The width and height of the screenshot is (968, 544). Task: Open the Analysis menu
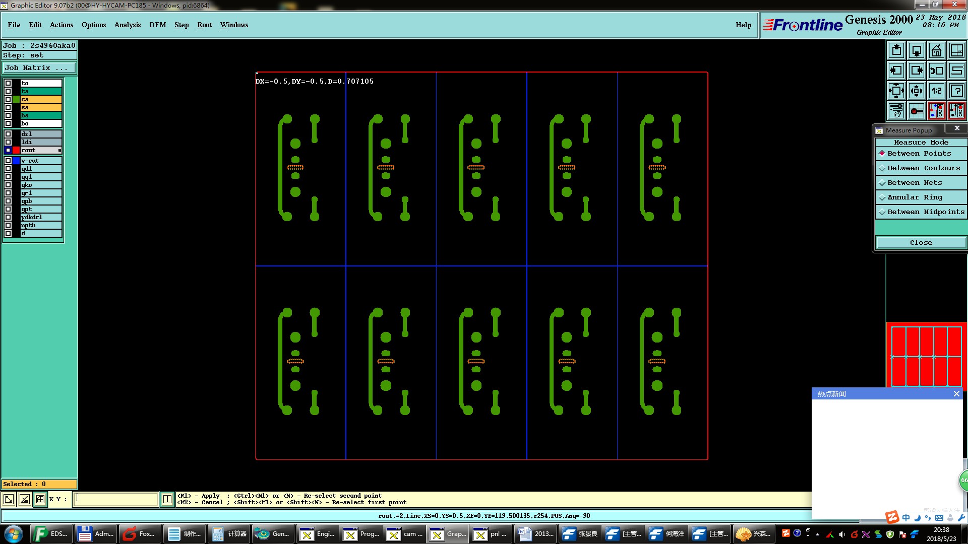coord(128,25)
